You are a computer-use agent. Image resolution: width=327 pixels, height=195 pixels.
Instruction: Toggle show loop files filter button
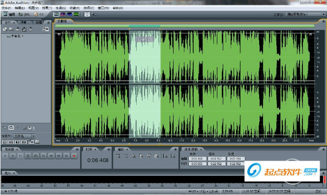11,142
